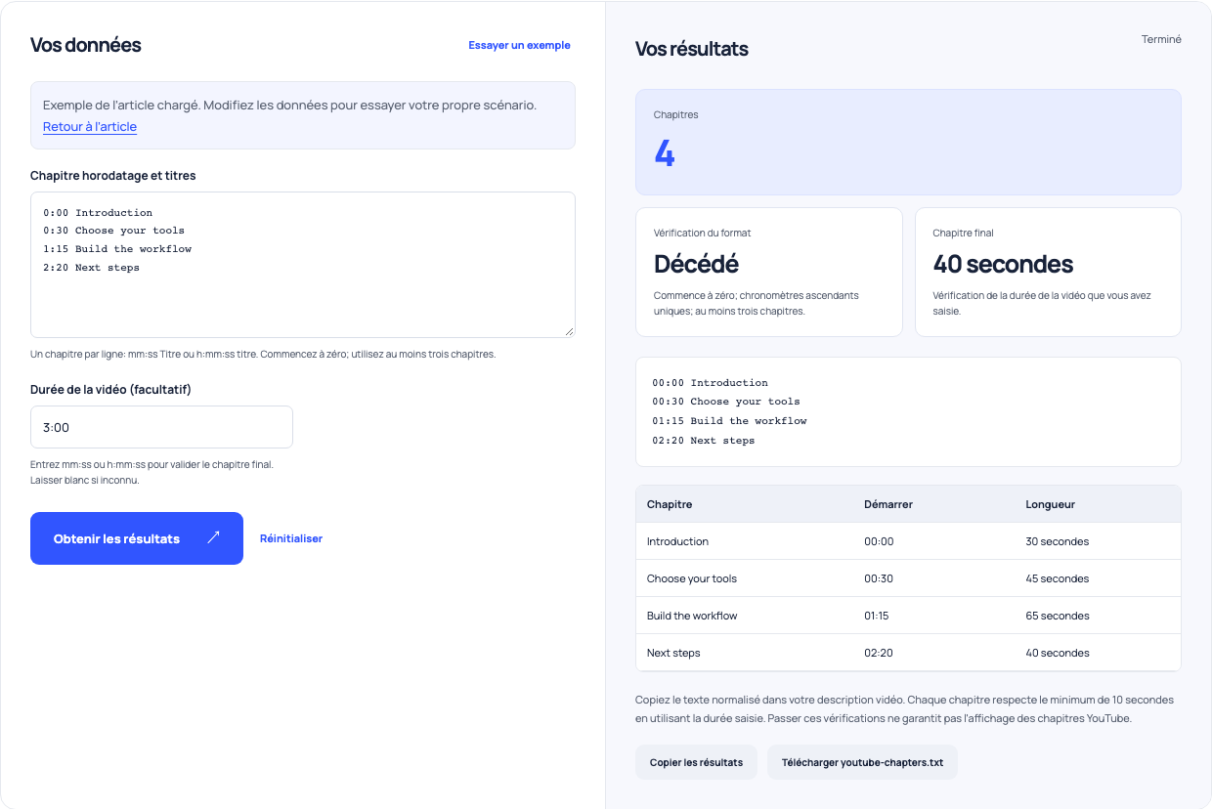Select "Build the workflow" in the table
The width and height of the screenshot is (1212, 811).
pos(692,616)
